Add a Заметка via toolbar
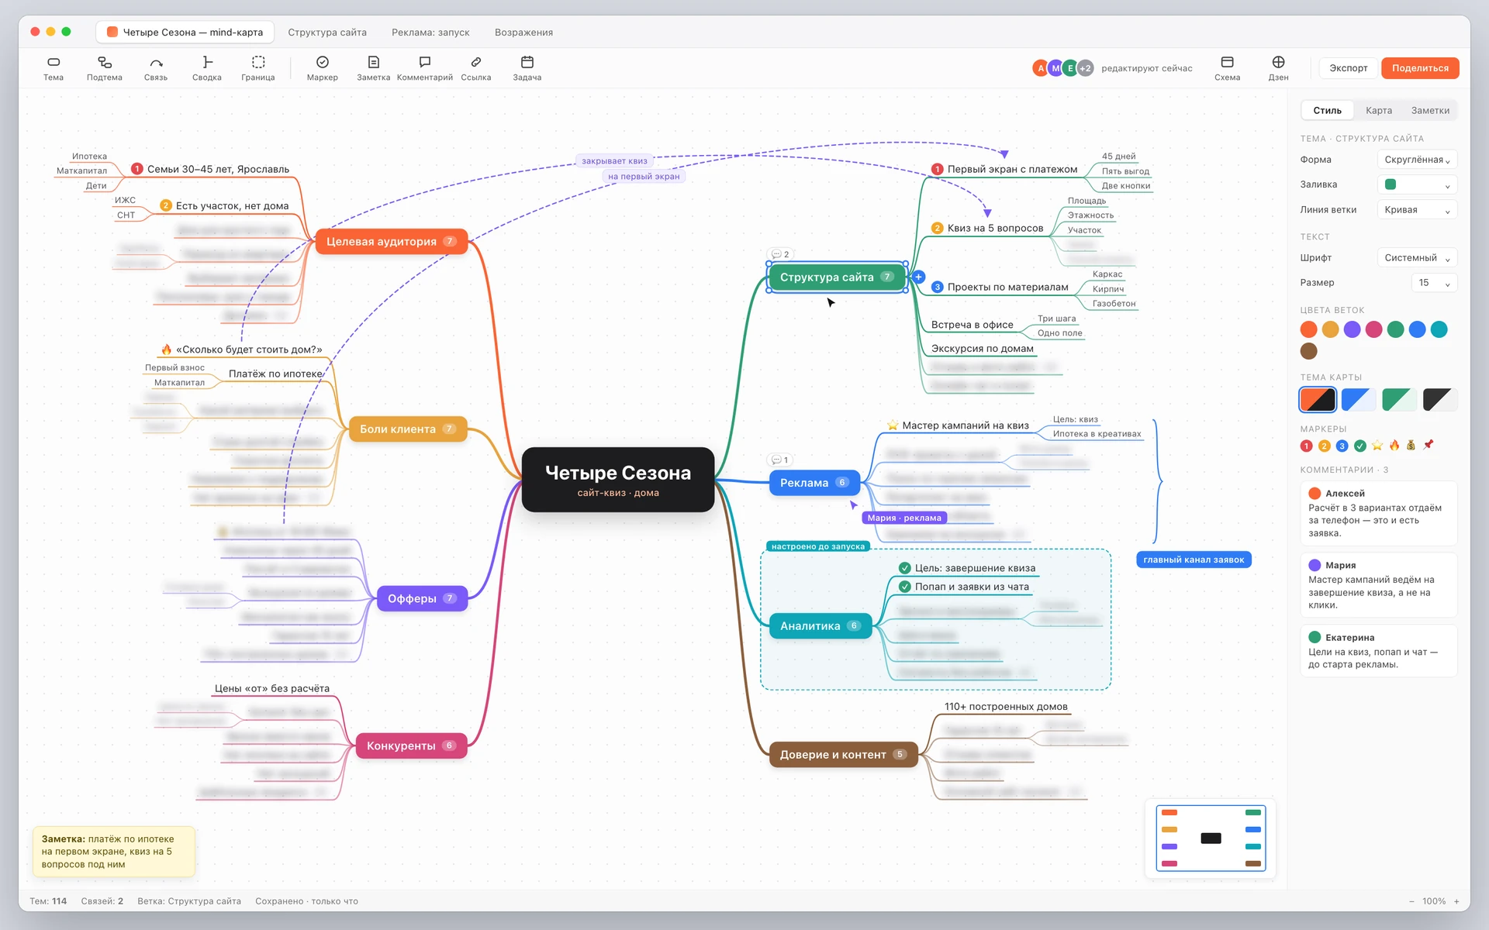The height and width of the screenshot is (930, 1489). (x=374, y=68)
